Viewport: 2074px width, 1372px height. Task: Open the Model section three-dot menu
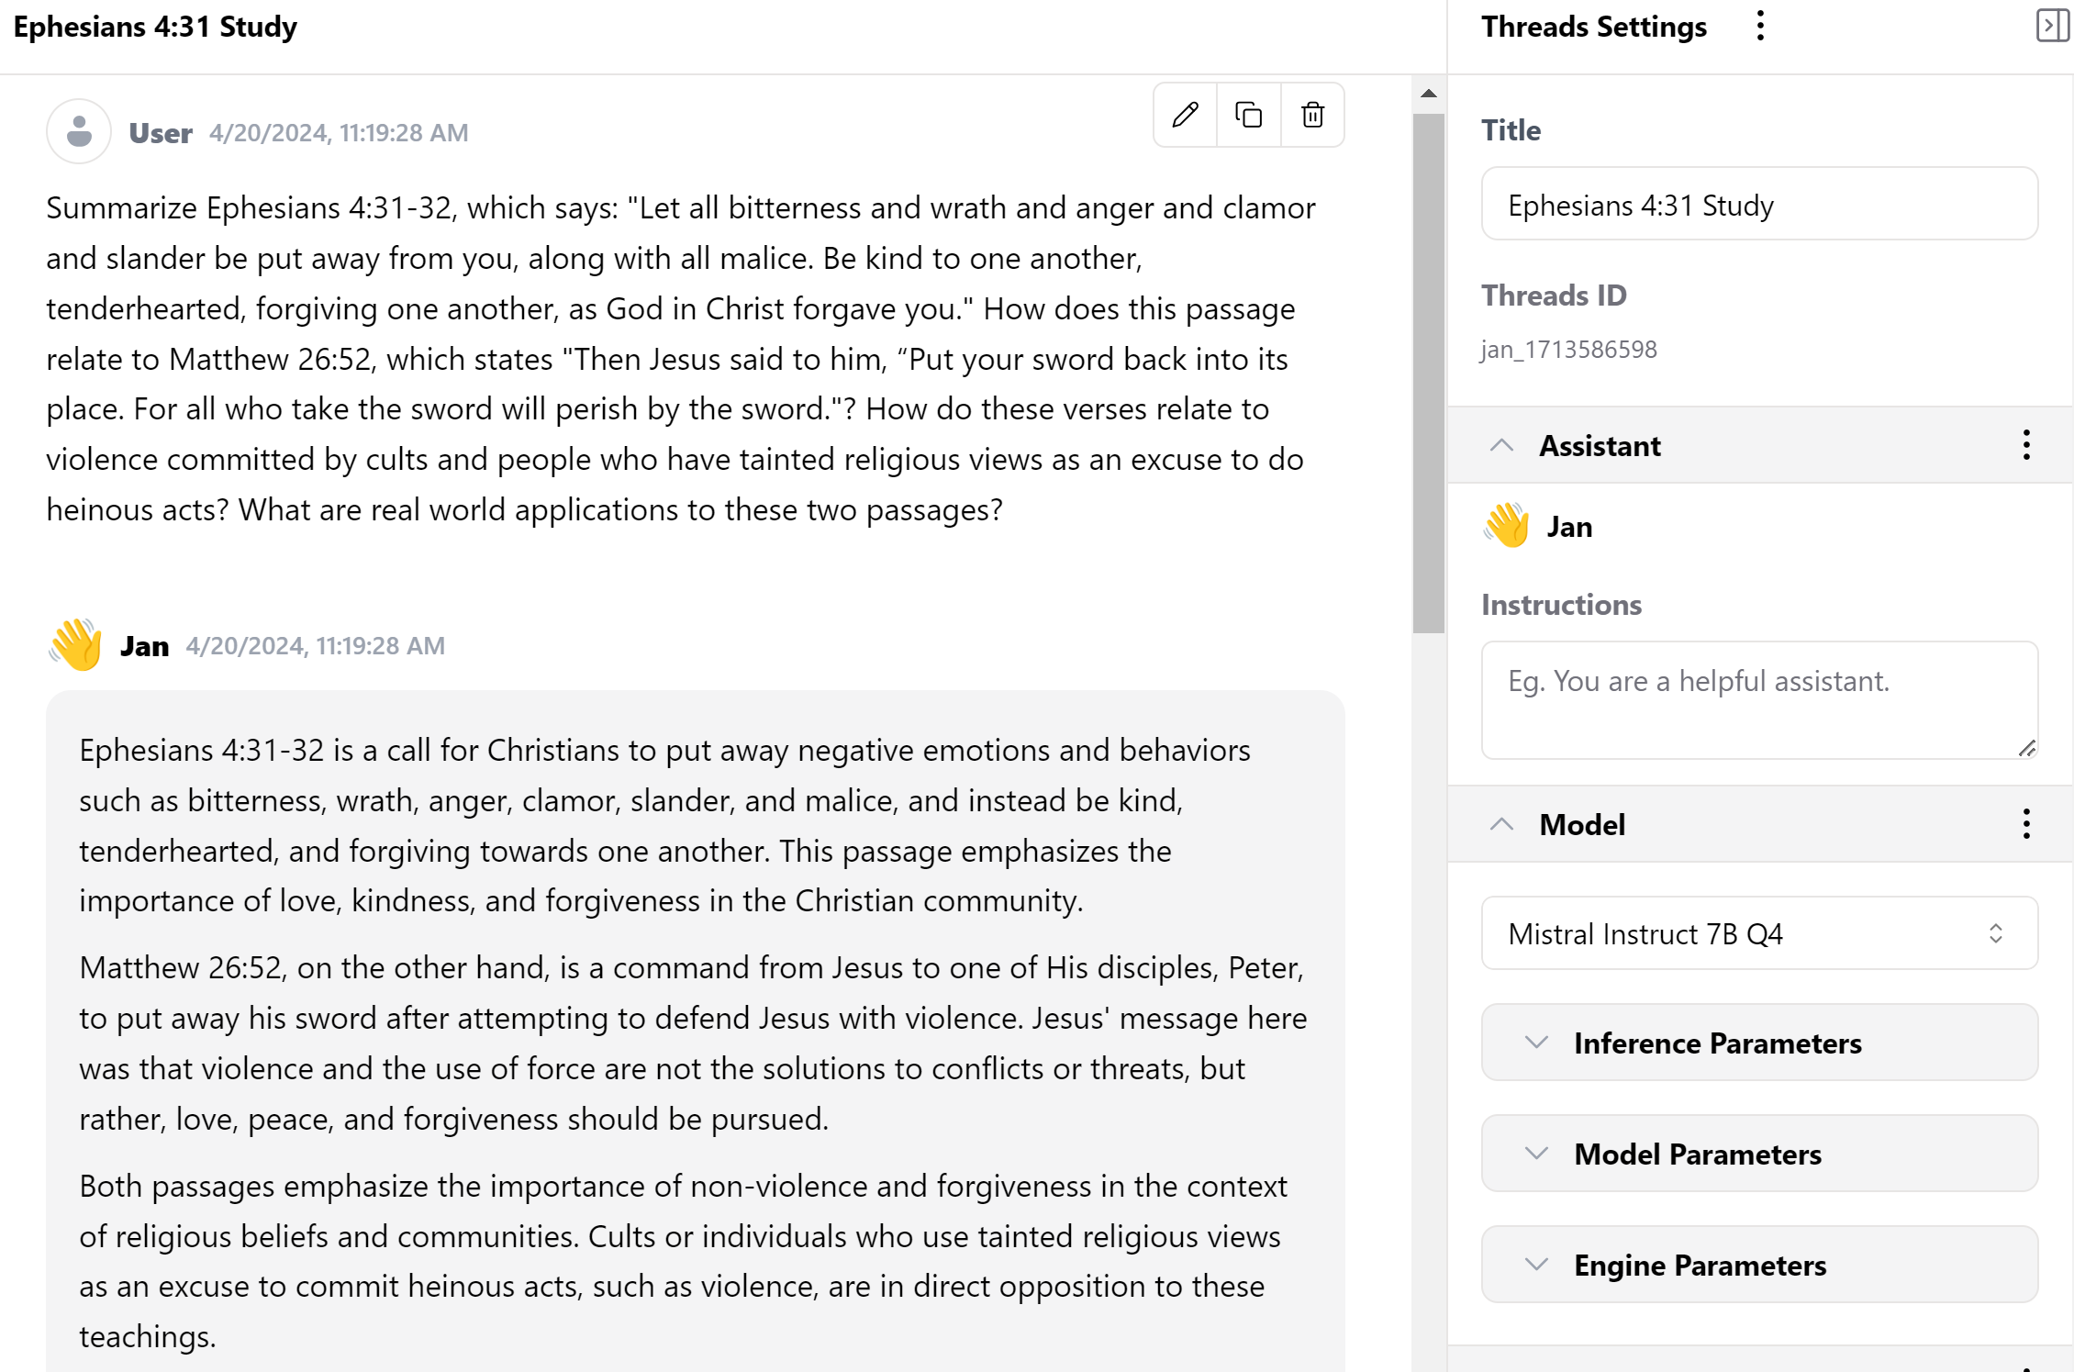point(2025,824)
